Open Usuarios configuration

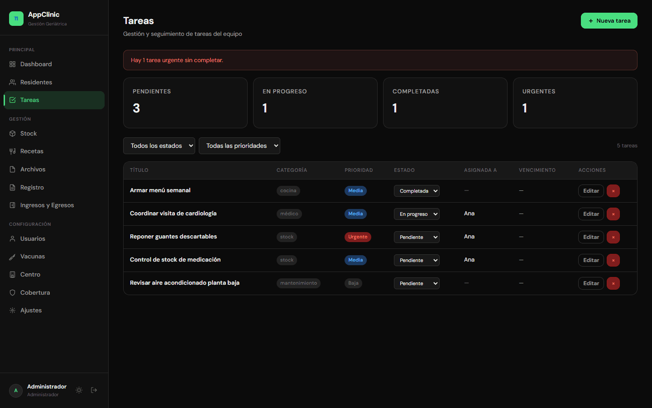pyautogui.click(x=54, y=238)
